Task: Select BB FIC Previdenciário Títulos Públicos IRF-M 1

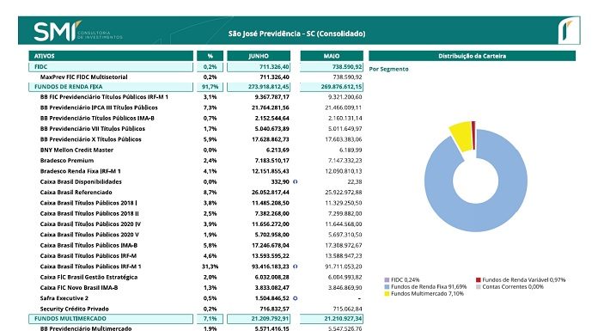Action: point(104,97)
